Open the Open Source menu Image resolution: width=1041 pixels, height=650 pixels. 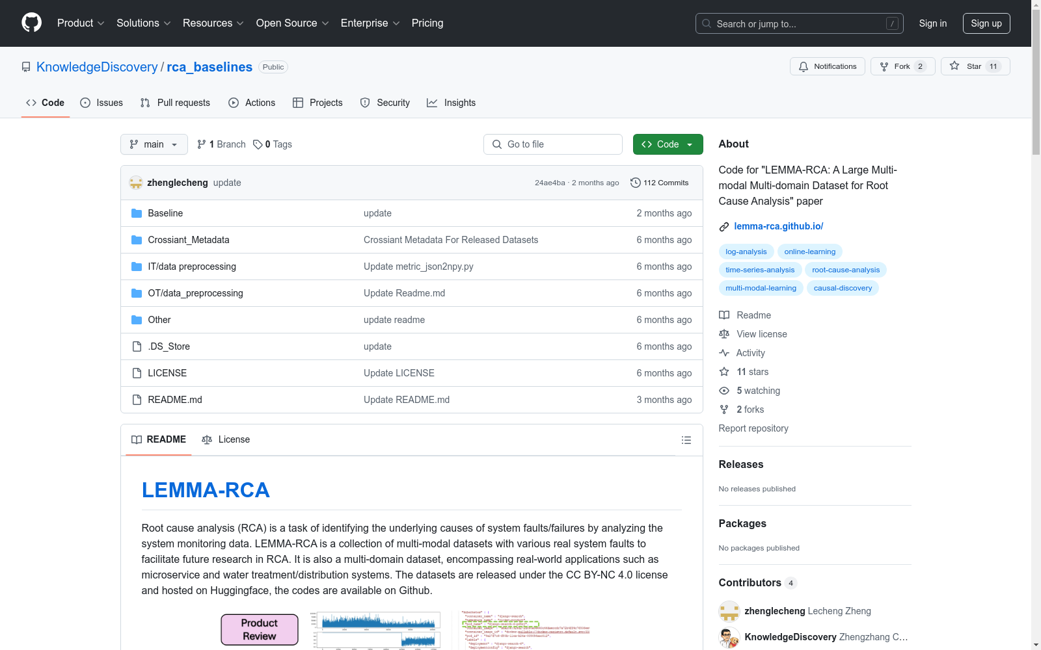click(293, 23)
